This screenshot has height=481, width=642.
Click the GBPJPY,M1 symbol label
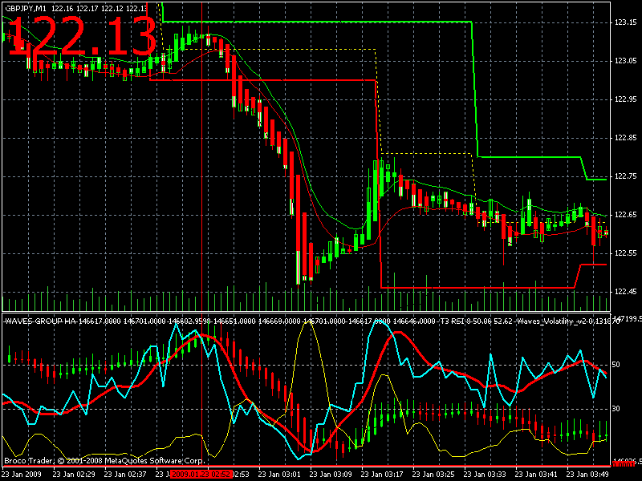tap(26, 9)
